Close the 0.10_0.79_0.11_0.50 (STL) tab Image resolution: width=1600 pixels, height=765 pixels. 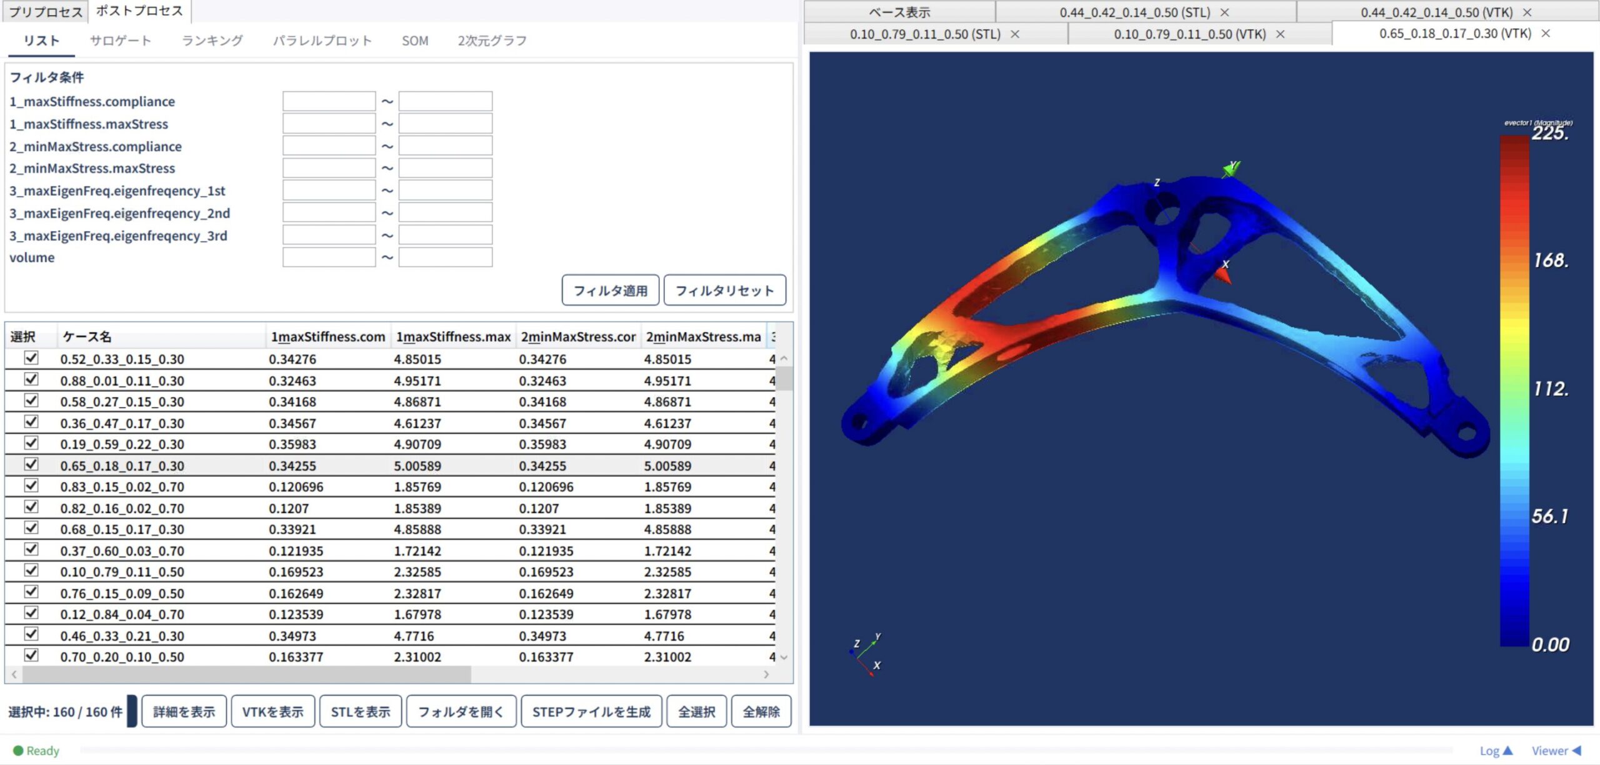(1015, 34)
